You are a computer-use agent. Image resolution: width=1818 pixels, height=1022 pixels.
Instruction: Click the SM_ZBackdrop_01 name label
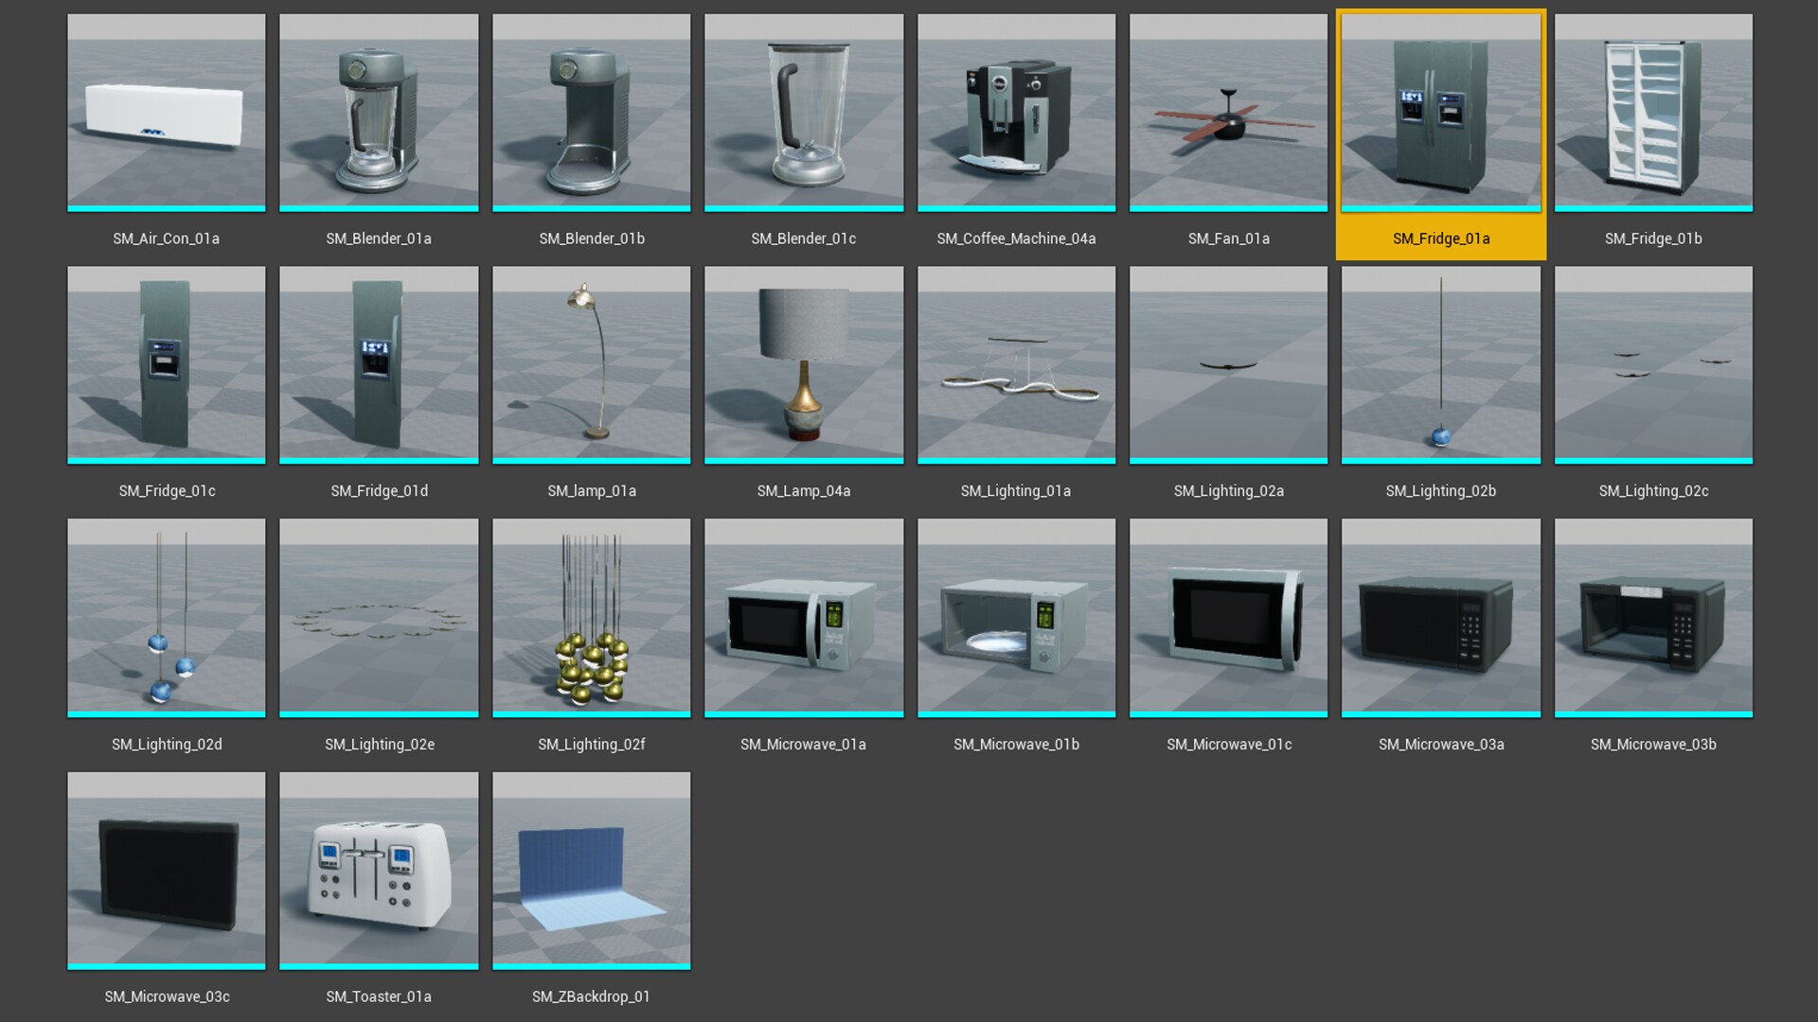(x=592, y=996)
